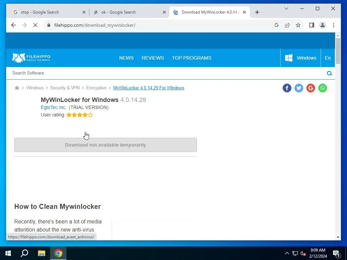The image size is (347, 260).
Task: Open a new tab with plus button
Action: [x=257, y=12]
